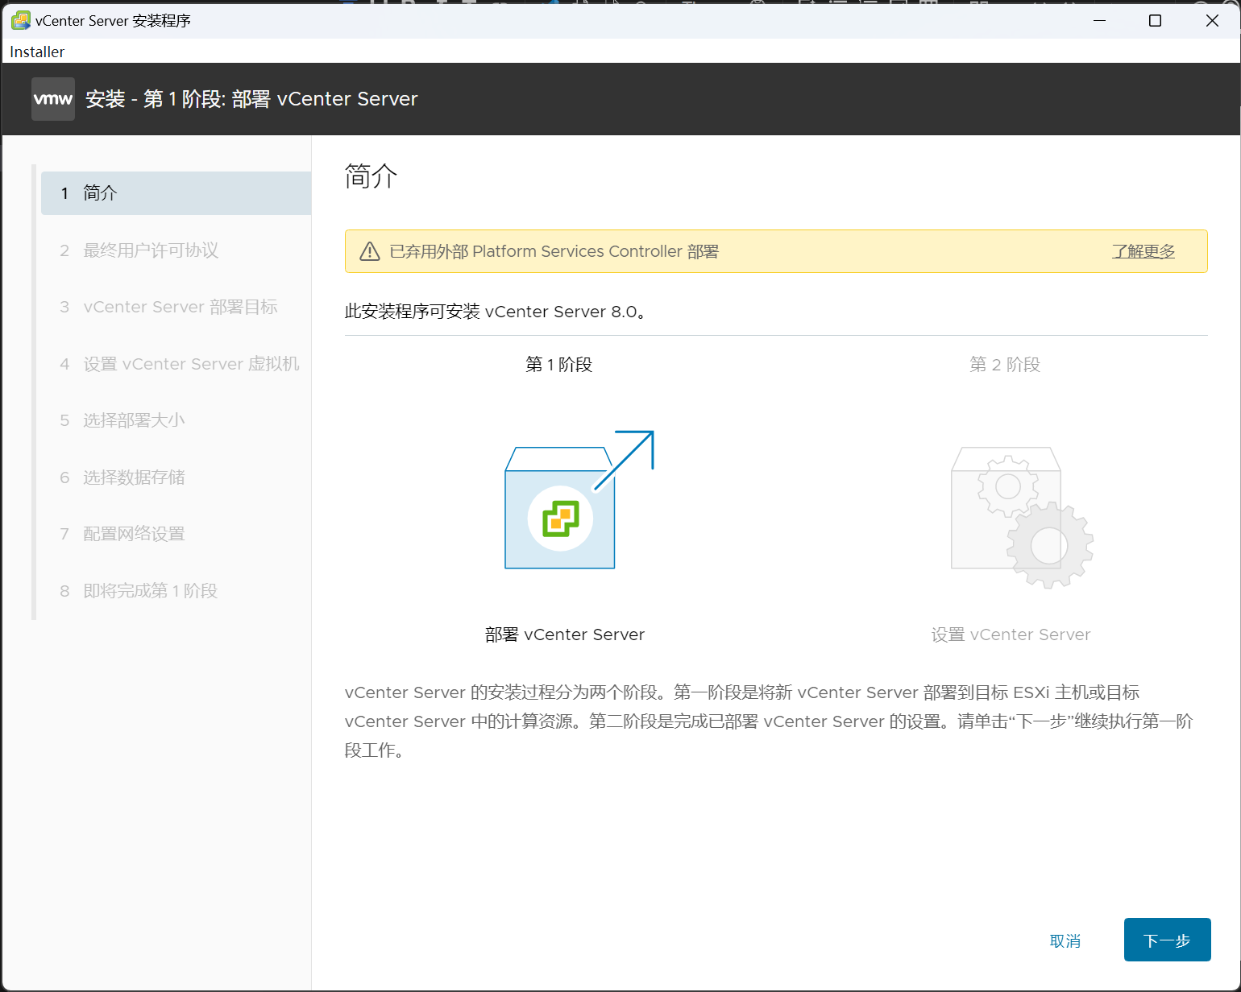Click the 取消 button
The height and width of the screenshot is (992, 1241).
1065,940
